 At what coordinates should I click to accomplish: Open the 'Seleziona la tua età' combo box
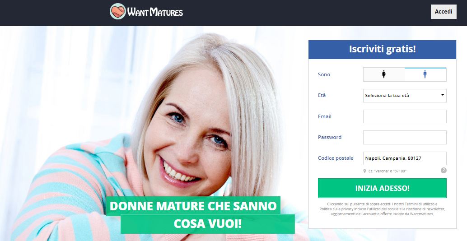tap(405, 96)
